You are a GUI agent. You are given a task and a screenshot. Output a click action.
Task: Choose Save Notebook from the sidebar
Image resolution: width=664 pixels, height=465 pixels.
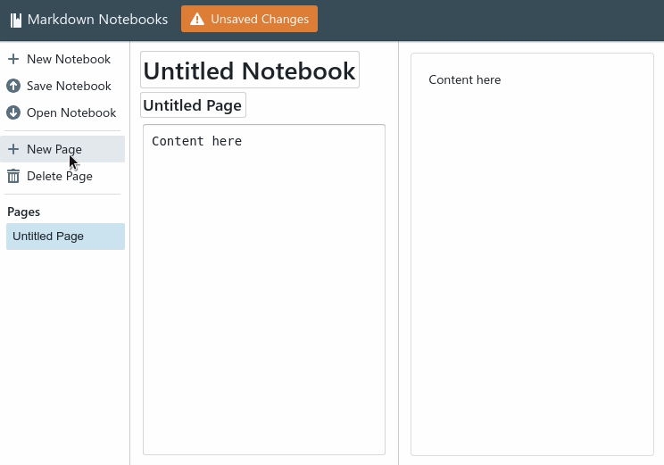click(62, 86)
